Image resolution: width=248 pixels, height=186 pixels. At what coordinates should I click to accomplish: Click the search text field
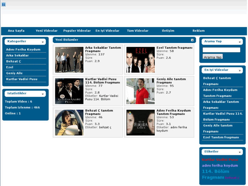[221, 50]
